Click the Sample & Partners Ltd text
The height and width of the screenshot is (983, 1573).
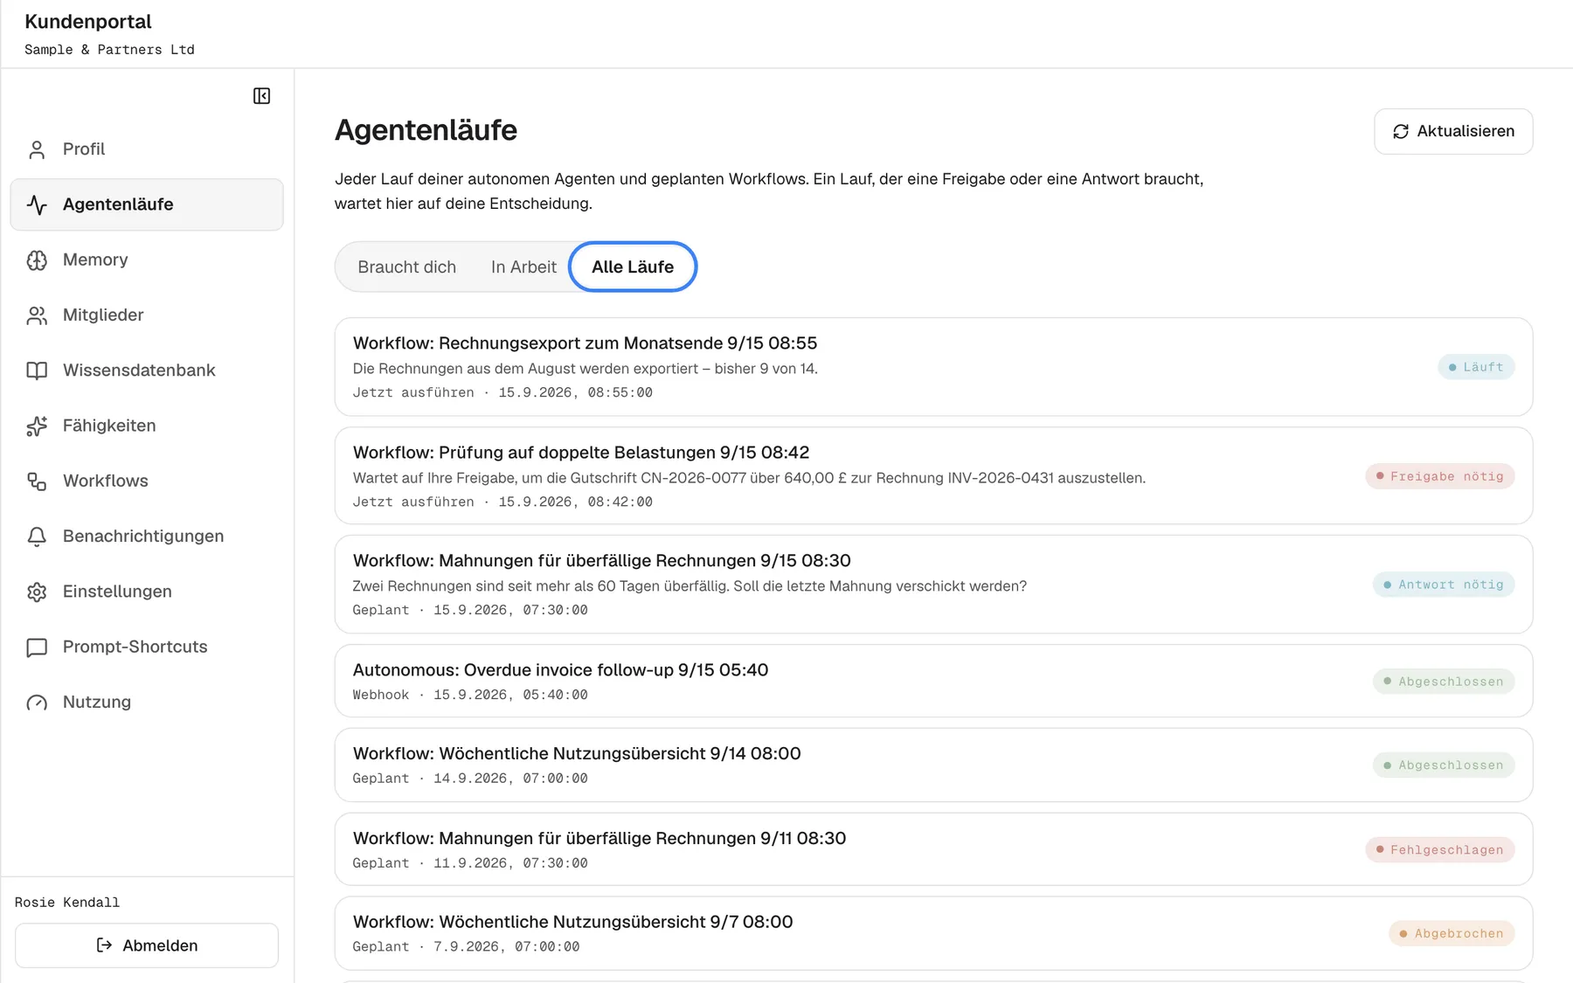[109, 50]
